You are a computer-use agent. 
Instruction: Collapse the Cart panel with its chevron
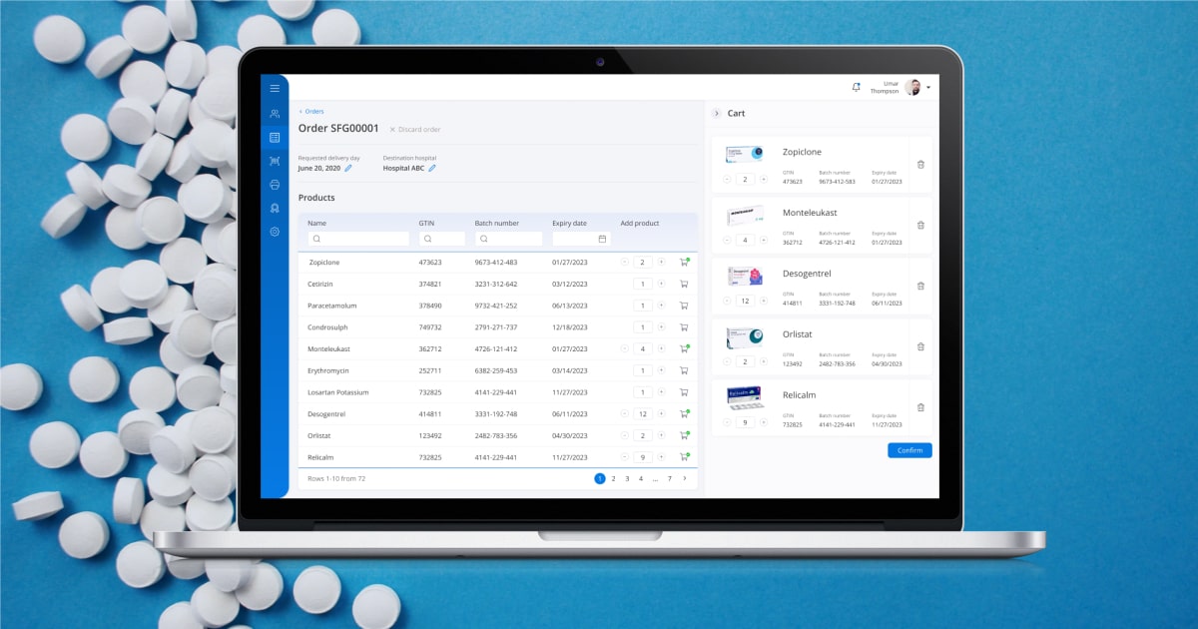716,113
